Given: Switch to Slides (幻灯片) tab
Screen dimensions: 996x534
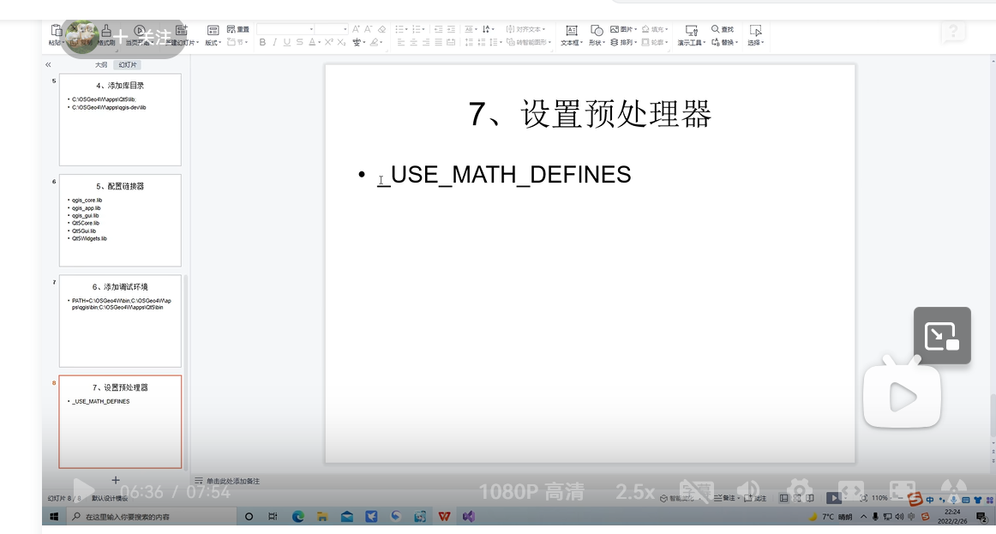Looking at the screenshot, I should (128, 65).
